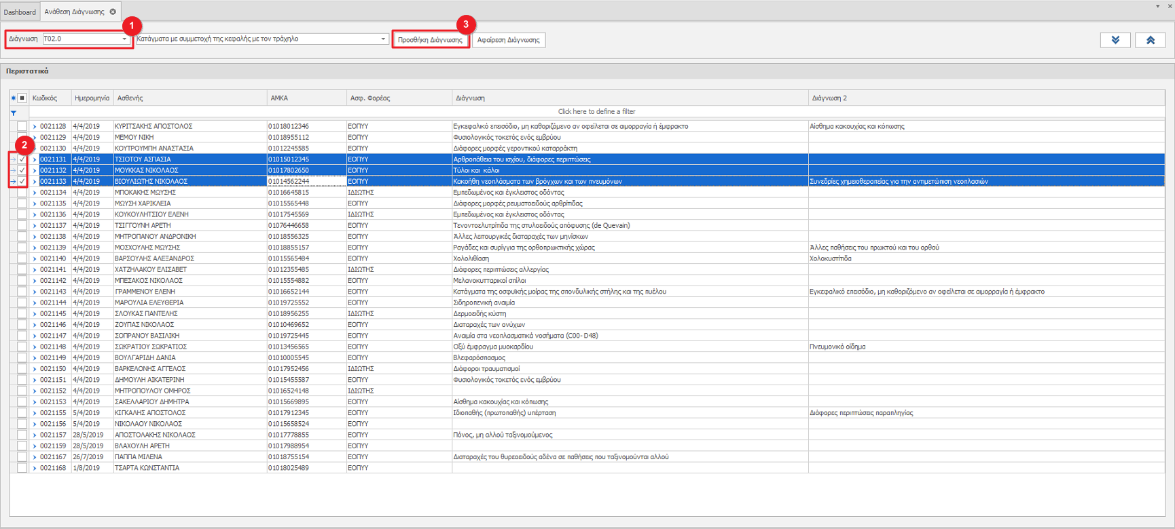Select the Ανάθεση Διάγνωσης tab
Screen dimensions: 1175x529
pos(74,12)
